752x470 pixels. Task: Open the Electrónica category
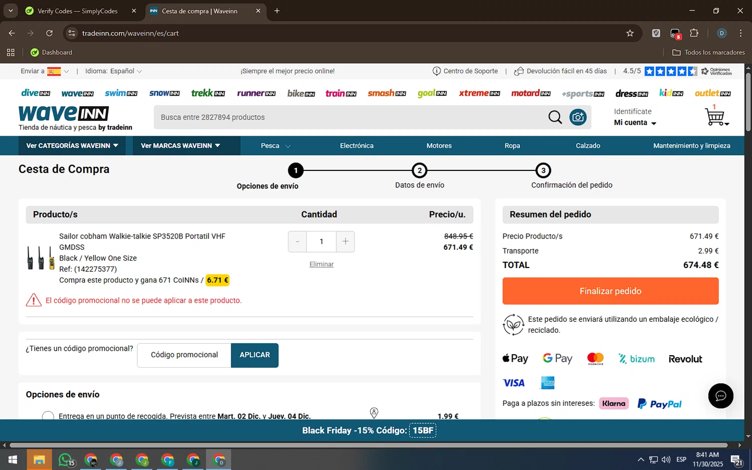[356, 146]
